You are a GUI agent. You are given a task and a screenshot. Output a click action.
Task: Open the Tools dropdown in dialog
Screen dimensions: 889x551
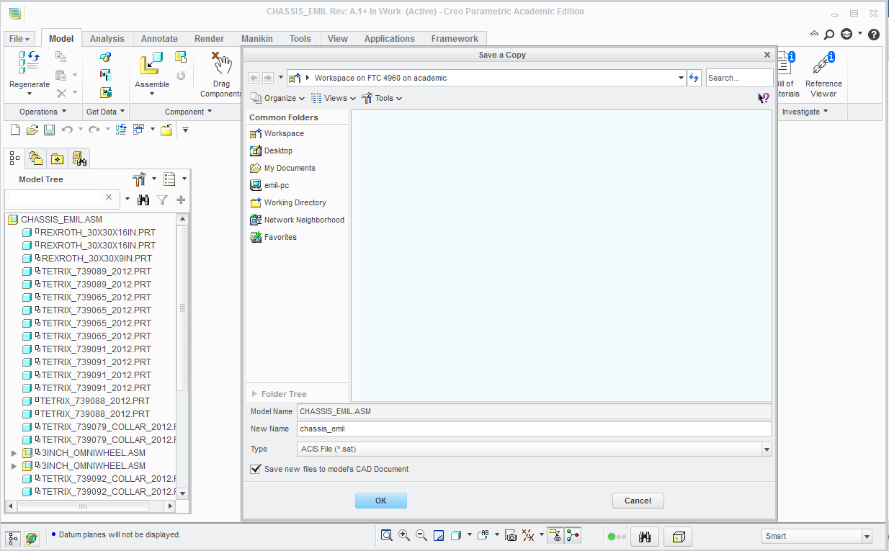click(382, 98)
